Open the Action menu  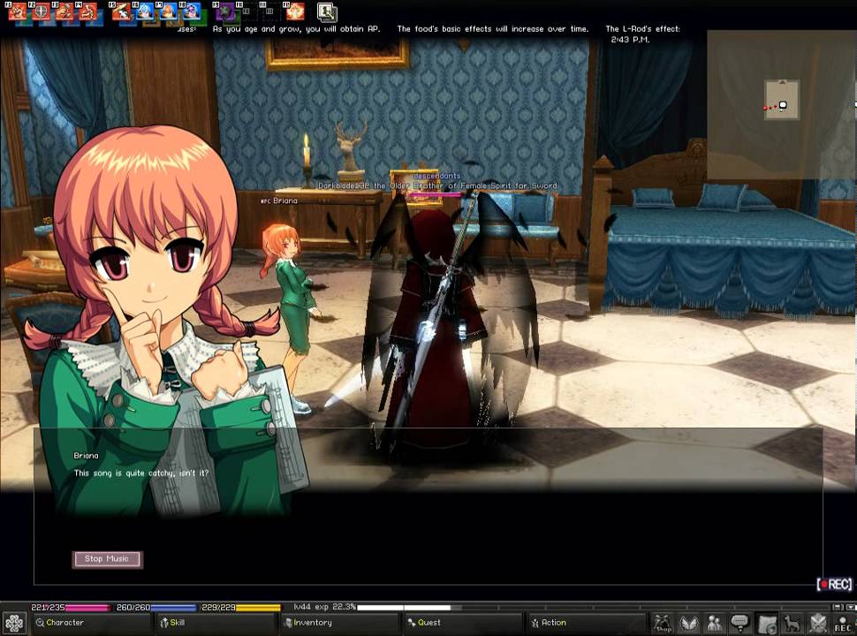tap(587, 623)
